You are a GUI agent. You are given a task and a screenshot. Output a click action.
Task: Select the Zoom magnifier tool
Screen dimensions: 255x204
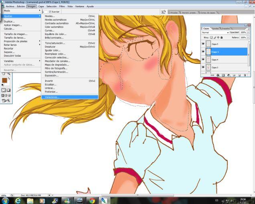click(x=8, y=74)
